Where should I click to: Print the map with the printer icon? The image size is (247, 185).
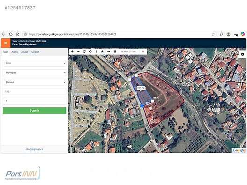tap(115, 51)
